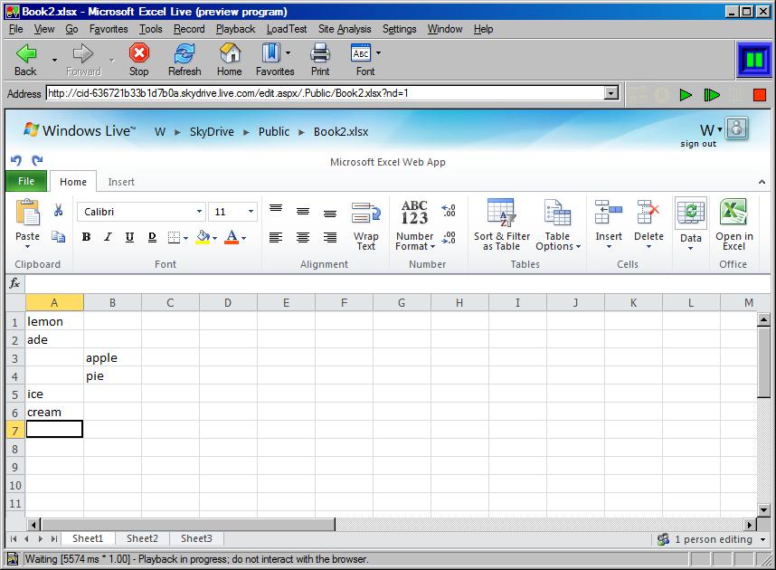This screenshot has height=570, width=776.
Task: Click the Back navigation arrow icon
Action: 25,53
